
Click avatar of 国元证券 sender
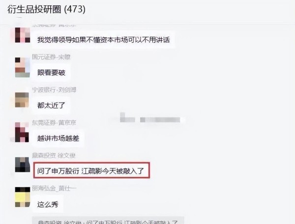tap(23, 67)
